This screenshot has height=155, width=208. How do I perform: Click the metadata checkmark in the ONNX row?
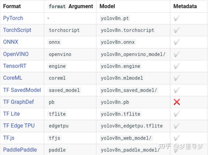[177, 42]
